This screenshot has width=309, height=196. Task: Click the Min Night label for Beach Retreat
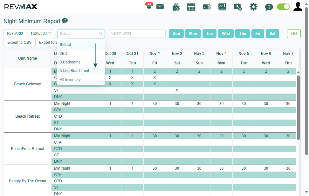(x=62, y=104)
